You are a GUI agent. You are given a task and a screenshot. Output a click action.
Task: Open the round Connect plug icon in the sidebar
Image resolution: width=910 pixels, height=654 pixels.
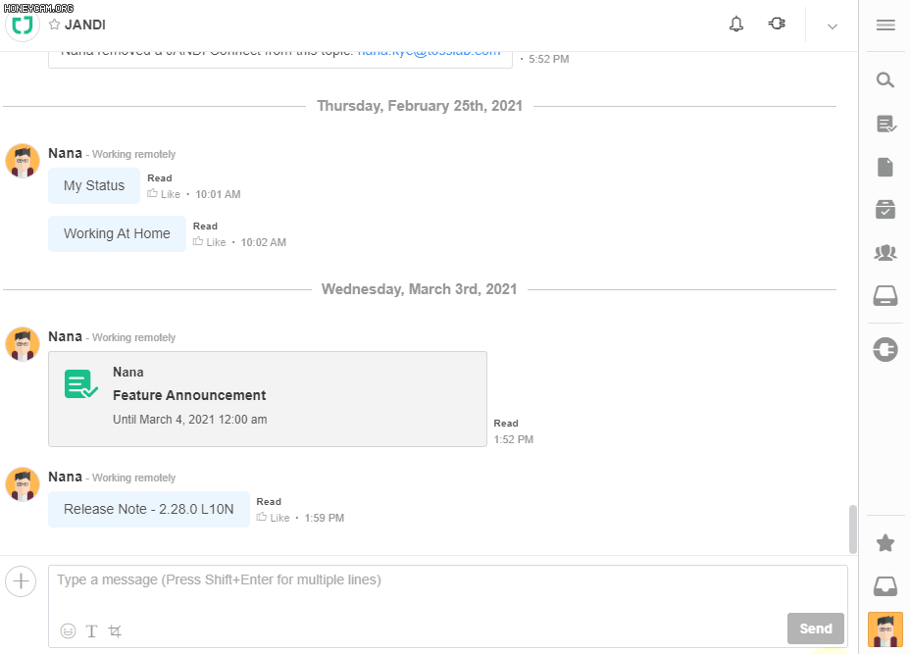(x=885, y=349)
